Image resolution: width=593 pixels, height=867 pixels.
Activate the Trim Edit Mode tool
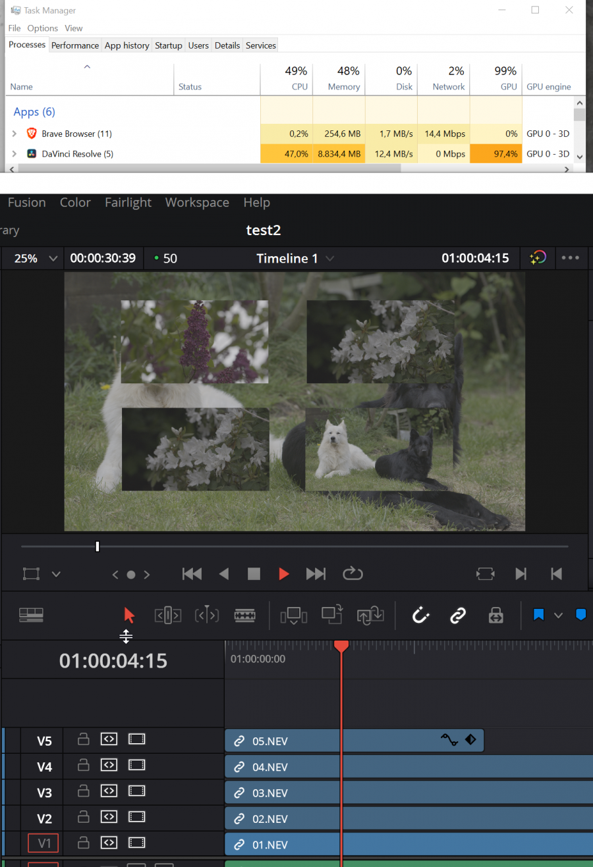coord(167,615)
